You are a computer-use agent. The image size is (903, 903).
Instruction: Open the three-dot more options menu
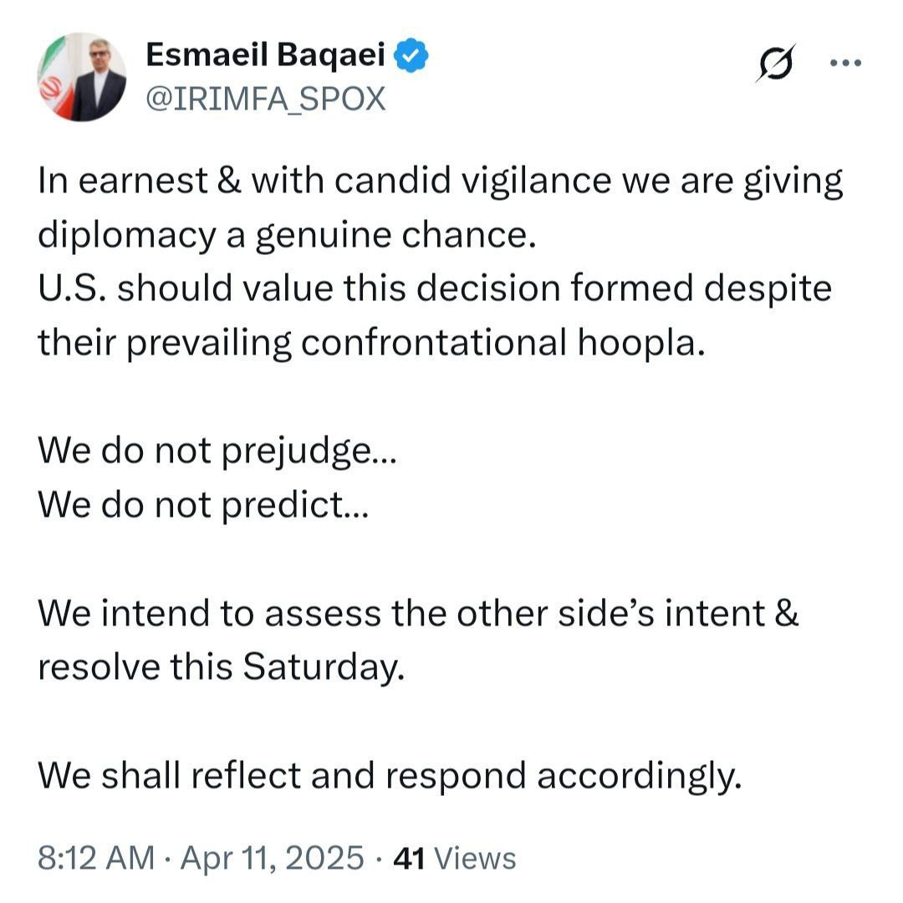(x=844, y=63)
